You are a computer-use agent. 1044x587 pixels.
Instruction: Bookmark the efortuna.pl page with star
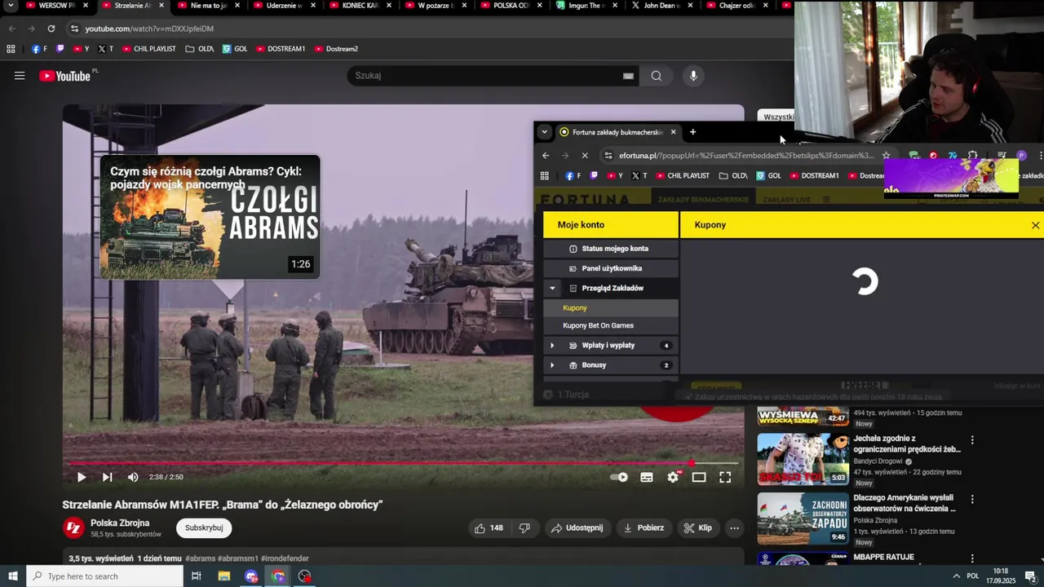(887, 156)
